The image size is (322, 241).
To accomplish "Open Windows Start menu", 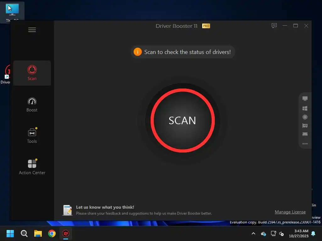I will coord(10,233).
